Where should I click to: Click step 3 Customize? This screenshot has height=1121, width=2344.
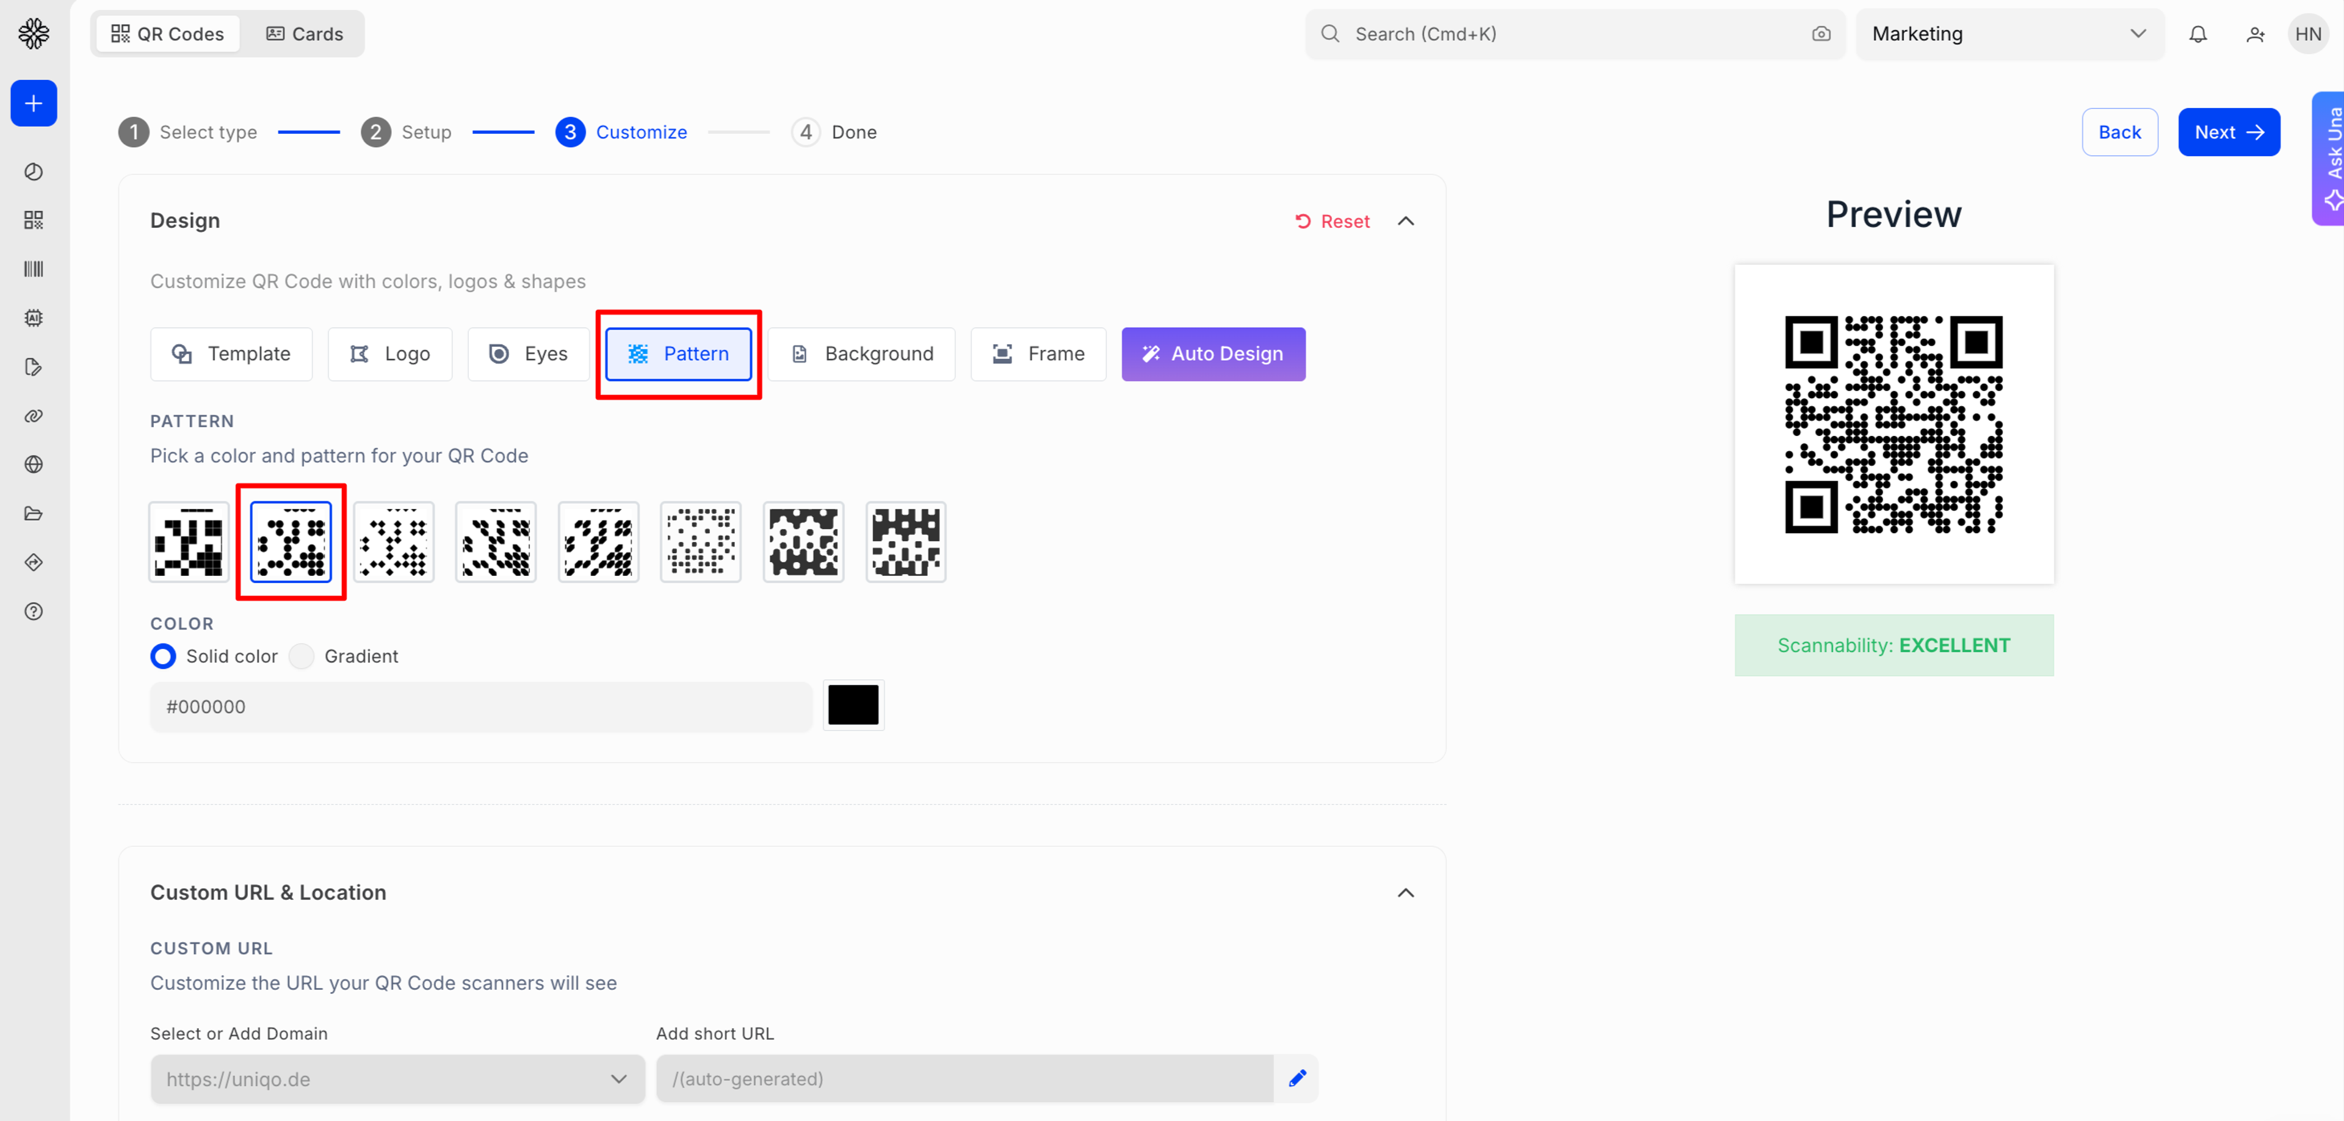click(621, 132)
